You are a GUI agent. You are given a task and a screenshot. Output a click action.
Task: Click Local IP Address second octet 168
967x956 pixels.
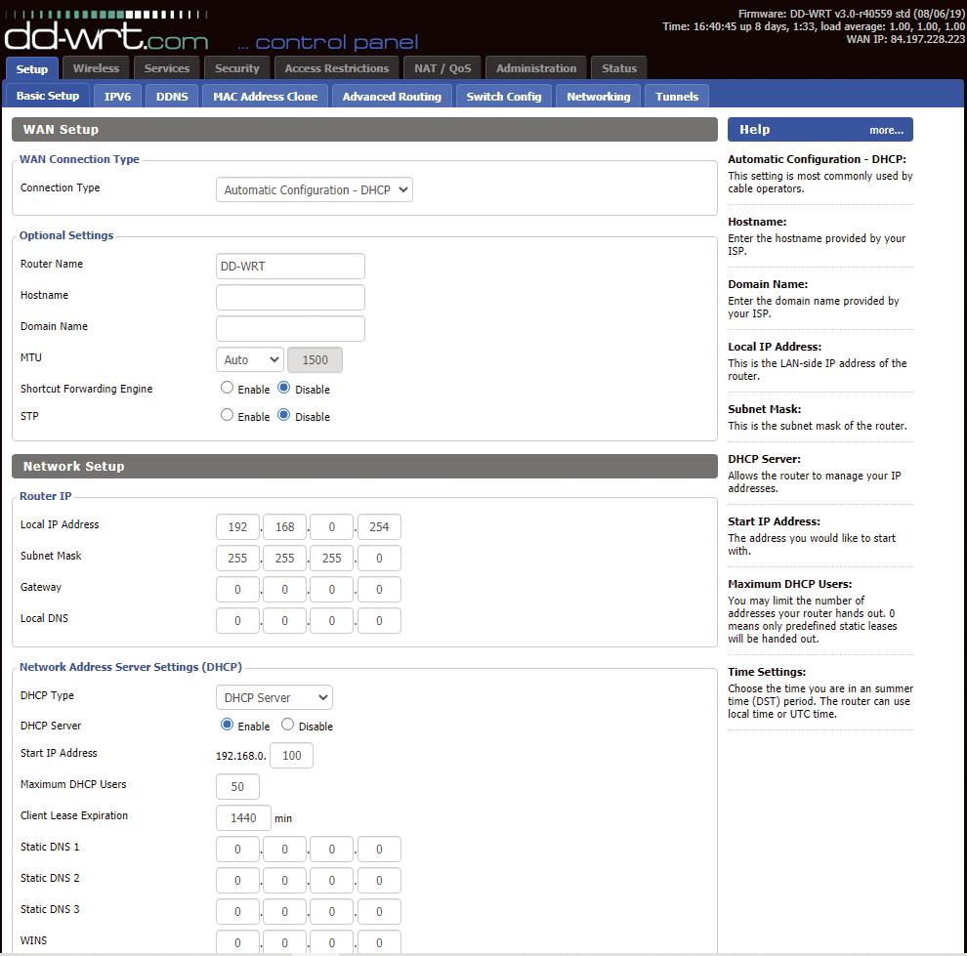[x=284, y=527]
